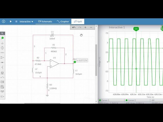This screenshot has width=163, height=122.
Task: Select inductor L2 on the schematic
Action: click(x=33, y=70)
